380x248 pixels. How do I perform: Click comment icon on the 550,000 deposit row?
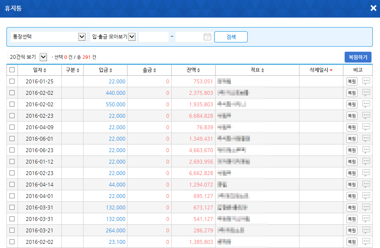(x=366, y=104)
